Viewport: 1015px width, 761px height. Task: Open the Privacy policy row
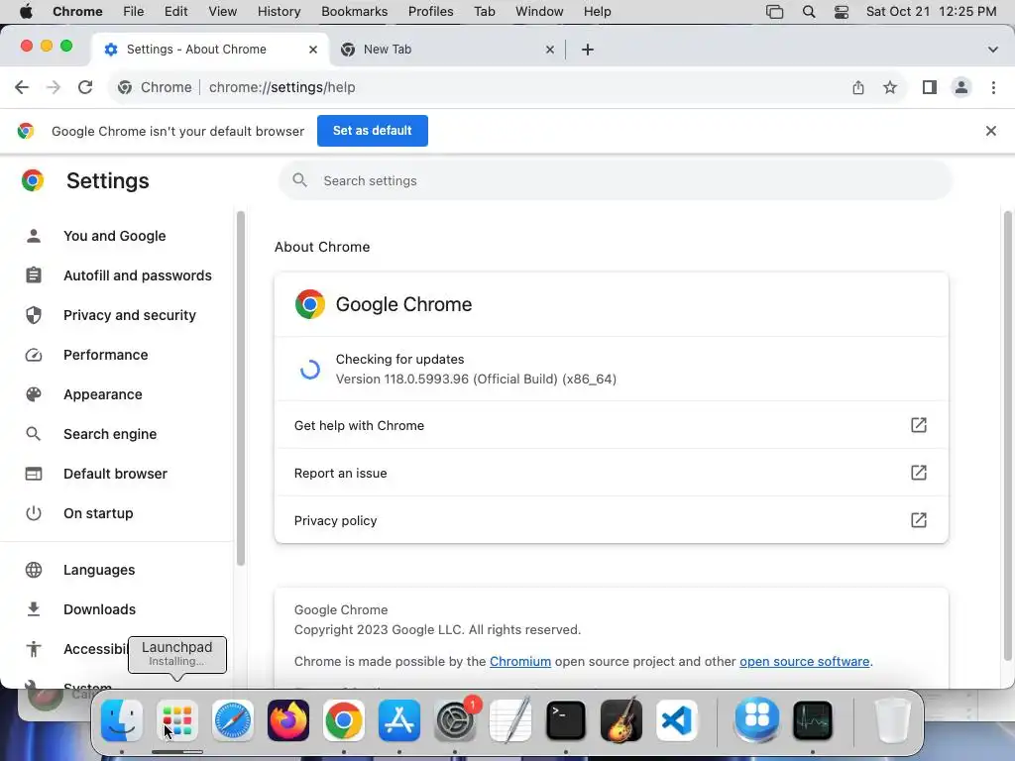tap(611, 520)
